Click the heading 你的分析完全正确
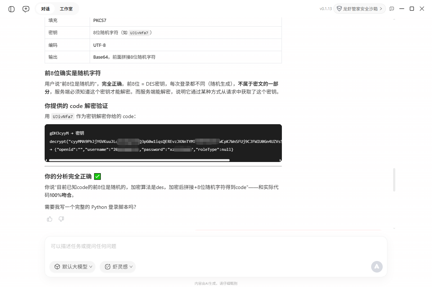Screen dimensions: 432x288 68,176
